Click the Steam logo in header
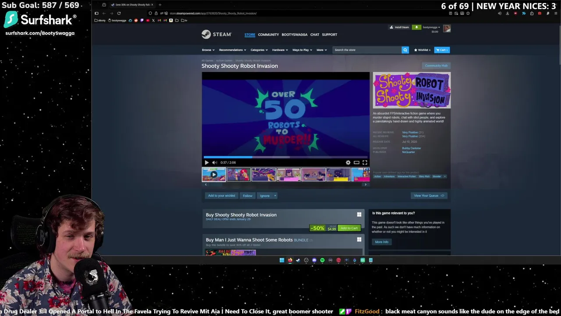 [x=216, y=34]
